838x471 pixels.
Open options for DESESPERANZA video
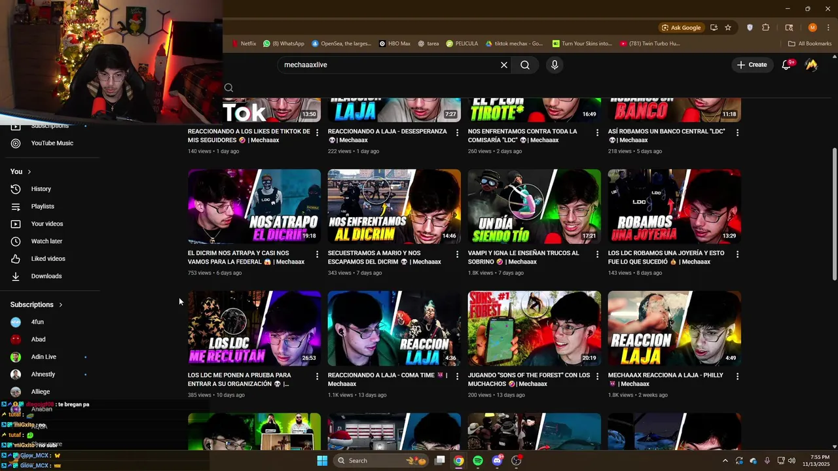coord(458,132)
